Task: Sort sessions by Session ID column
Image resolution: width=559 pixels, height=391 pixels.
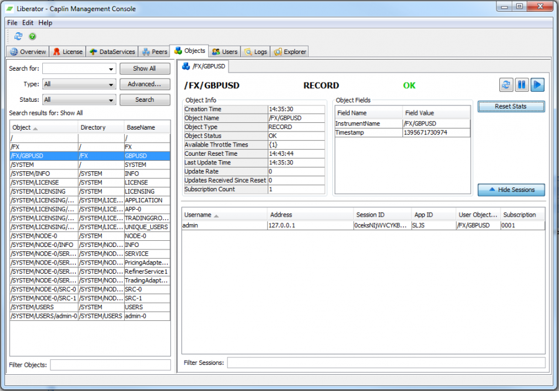Action: tap(382, 215)
